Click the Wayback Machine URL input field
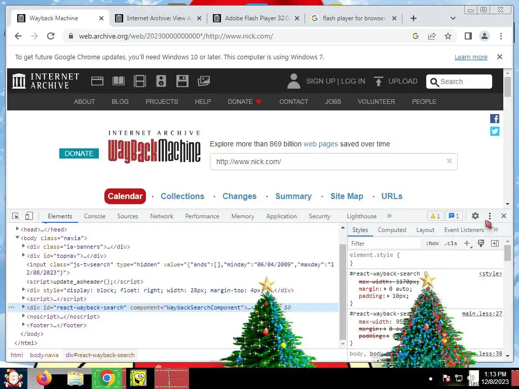Screen dimensions: 519x389 coord(333,162)
